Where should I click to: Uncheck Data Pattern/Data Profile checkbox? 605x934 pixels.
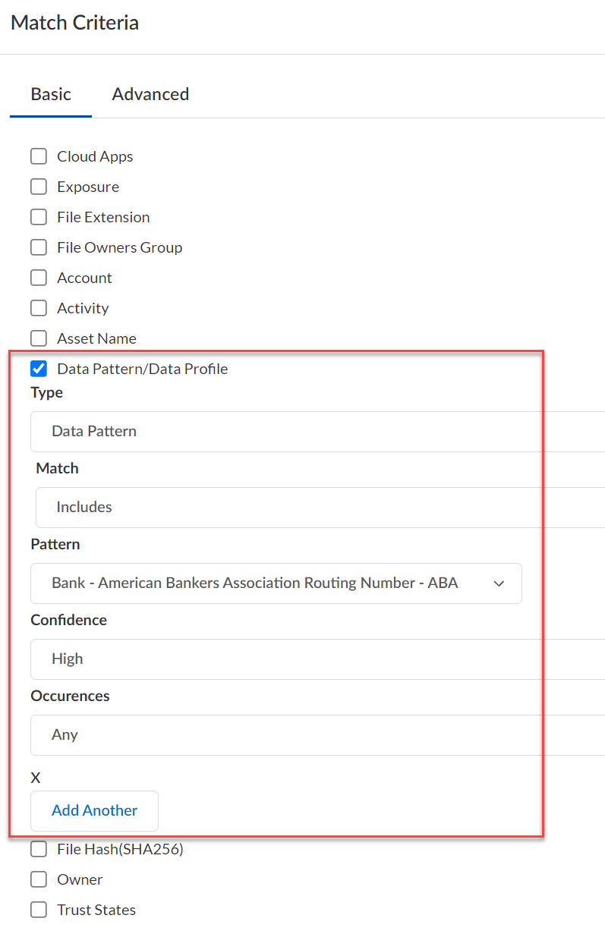(x=39, y=369)
